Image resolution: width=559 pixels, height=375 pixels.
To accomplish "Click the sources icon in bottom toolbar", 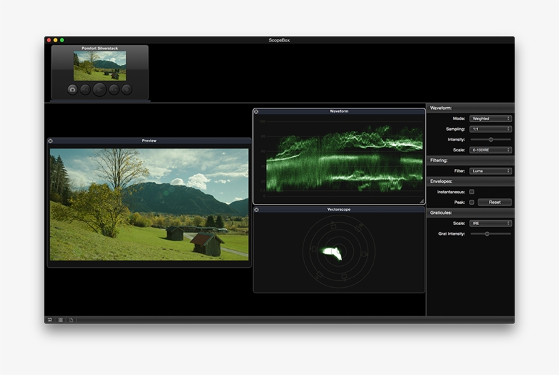I will point(50,320).
